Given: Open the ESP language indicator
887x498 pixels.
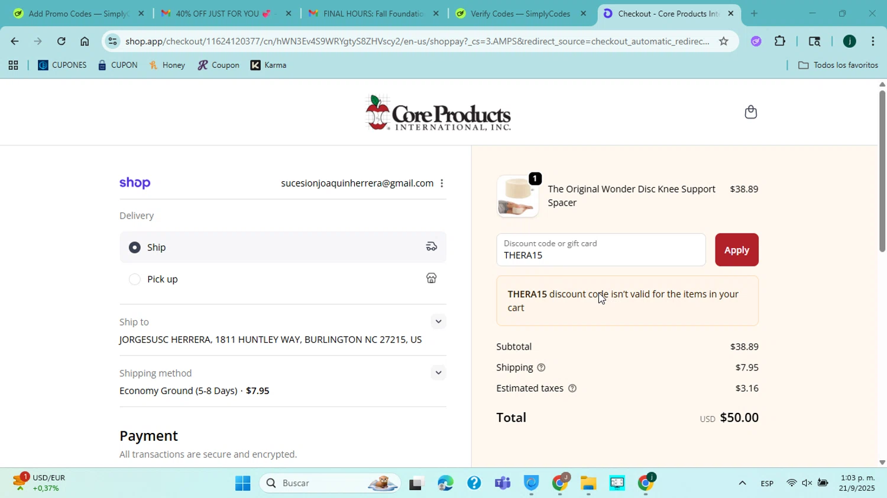Looking at the screenshot, I should coord(767,483).
